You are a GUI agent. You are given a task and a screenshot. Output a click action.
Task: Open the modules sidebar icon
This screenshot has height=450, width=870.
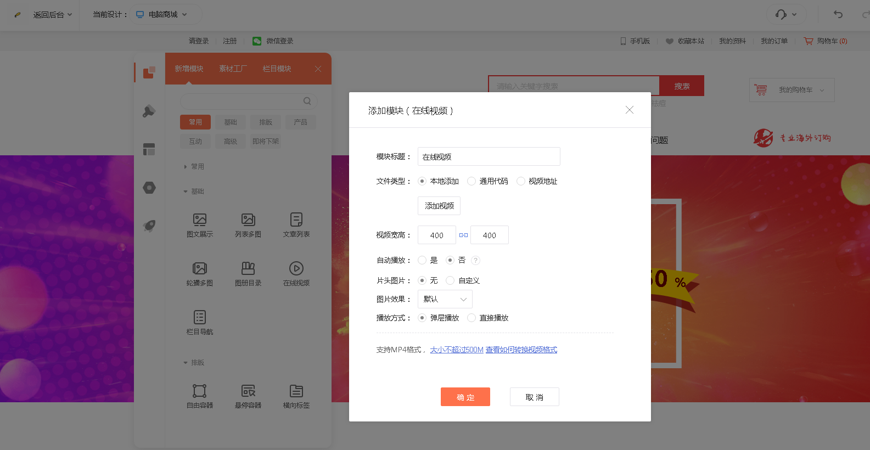(149, 72)
